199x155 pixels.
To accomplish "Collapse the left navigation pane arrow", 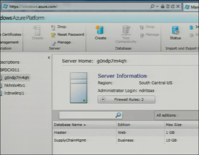I will tap(49, 57).
